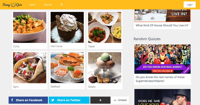Click the Login button
Viewport: 200px width, 105px height.
pyautogui.click(x=189, y=4)
